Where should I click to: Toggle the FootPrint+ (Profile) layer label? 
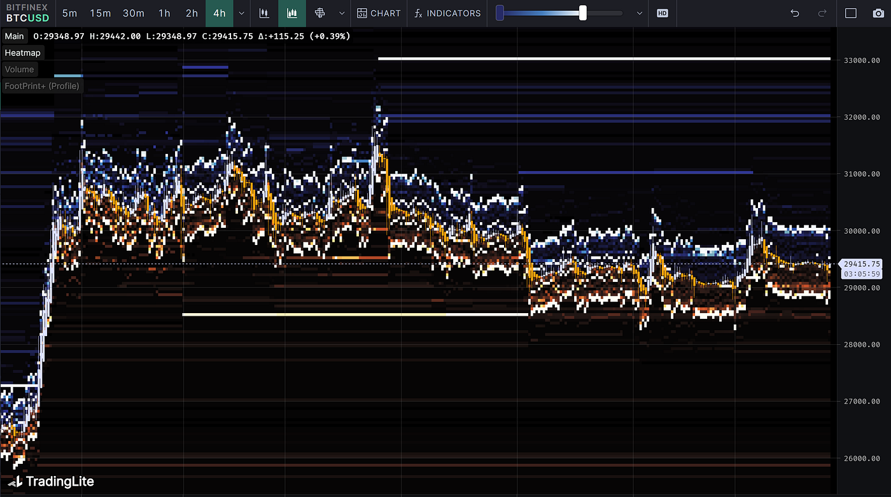click(x=42, y=86)
